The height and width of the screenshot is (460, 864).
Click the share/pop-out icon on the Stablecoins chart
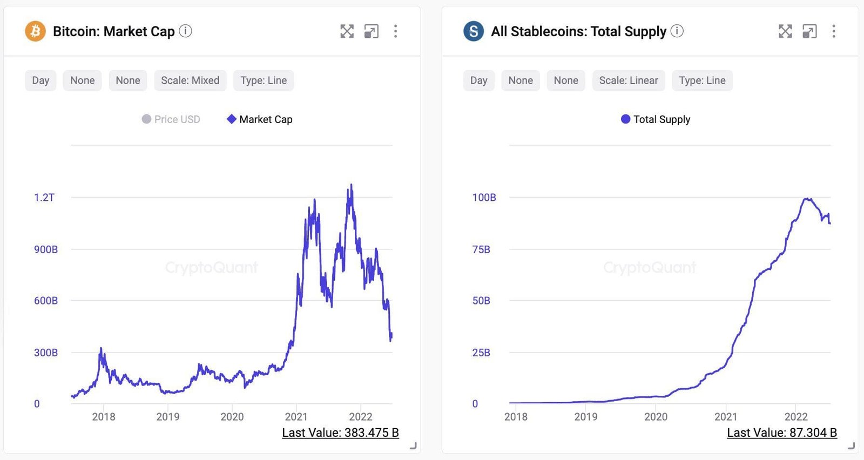[809, 31]
